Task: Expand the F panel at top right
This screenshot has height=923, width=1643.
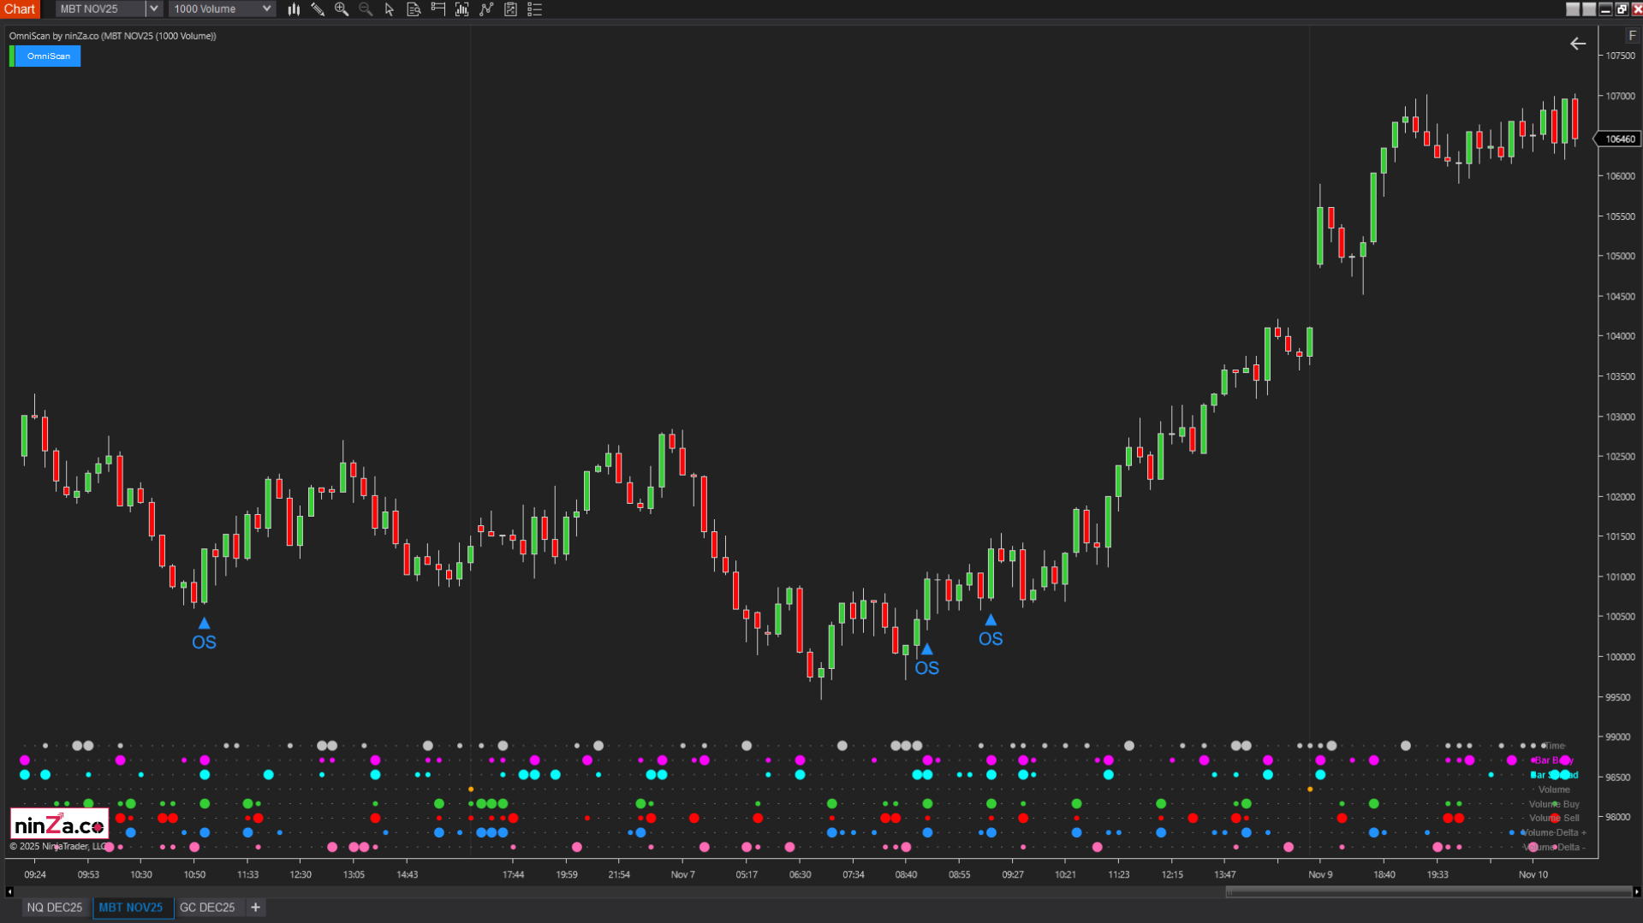Action: coord(1631,35)
